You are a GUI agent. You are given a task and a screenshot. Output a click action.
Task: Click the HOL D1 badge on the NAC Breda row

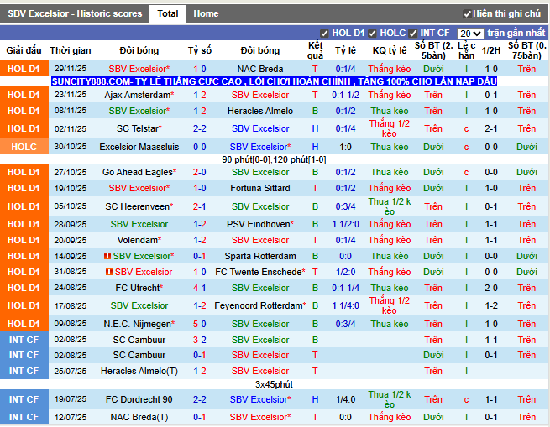click(24, 69)
